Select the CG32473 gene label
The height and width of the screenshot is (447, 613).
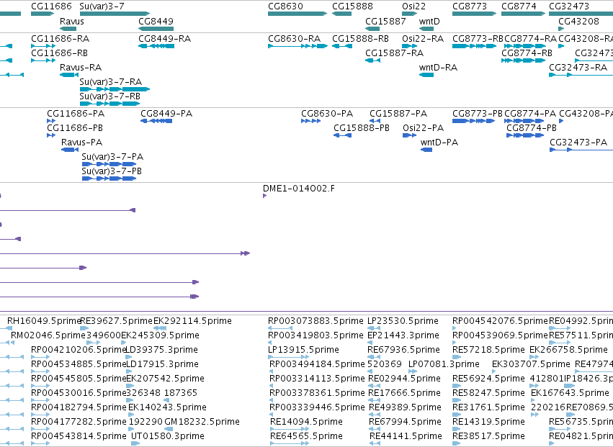coord(569,6)
